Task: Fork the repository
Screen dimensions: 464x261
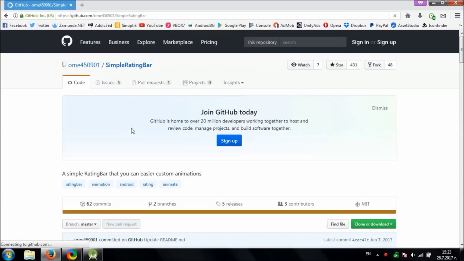Action: pyautogui.click(x=374, y=65)
